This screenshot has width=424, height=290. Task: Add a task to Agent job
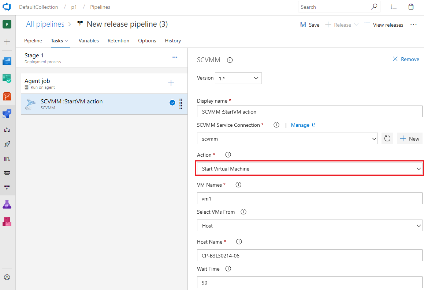click(171, 83)
